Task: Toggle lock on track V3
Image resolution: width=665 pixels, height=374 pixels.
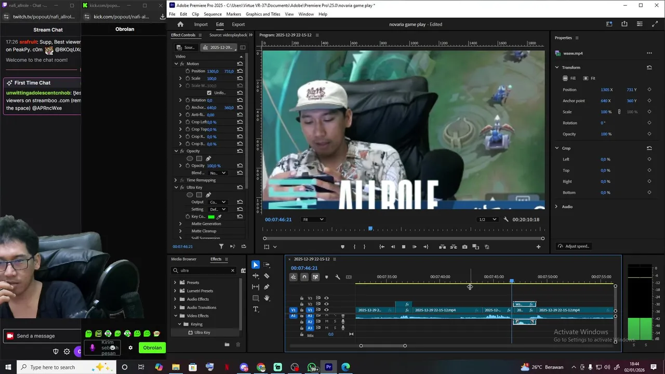Action: 302,298
